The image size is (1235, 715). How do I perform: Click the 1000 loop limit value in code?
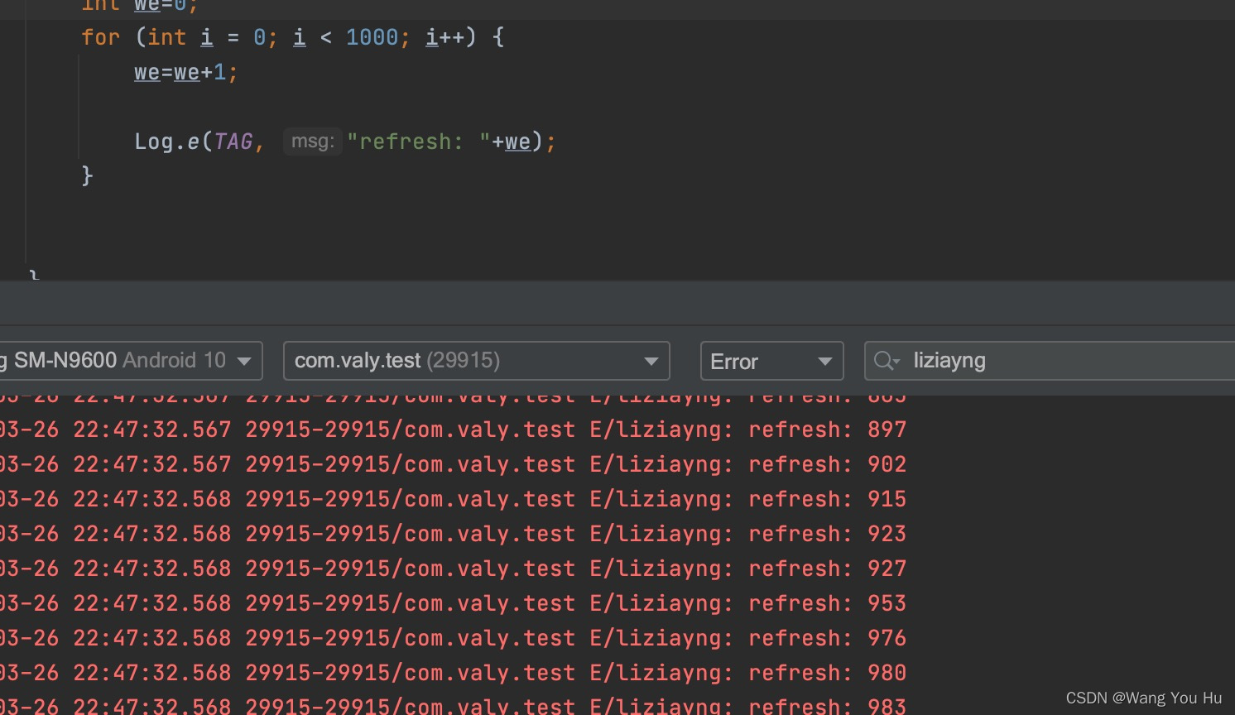coord(372,37)
